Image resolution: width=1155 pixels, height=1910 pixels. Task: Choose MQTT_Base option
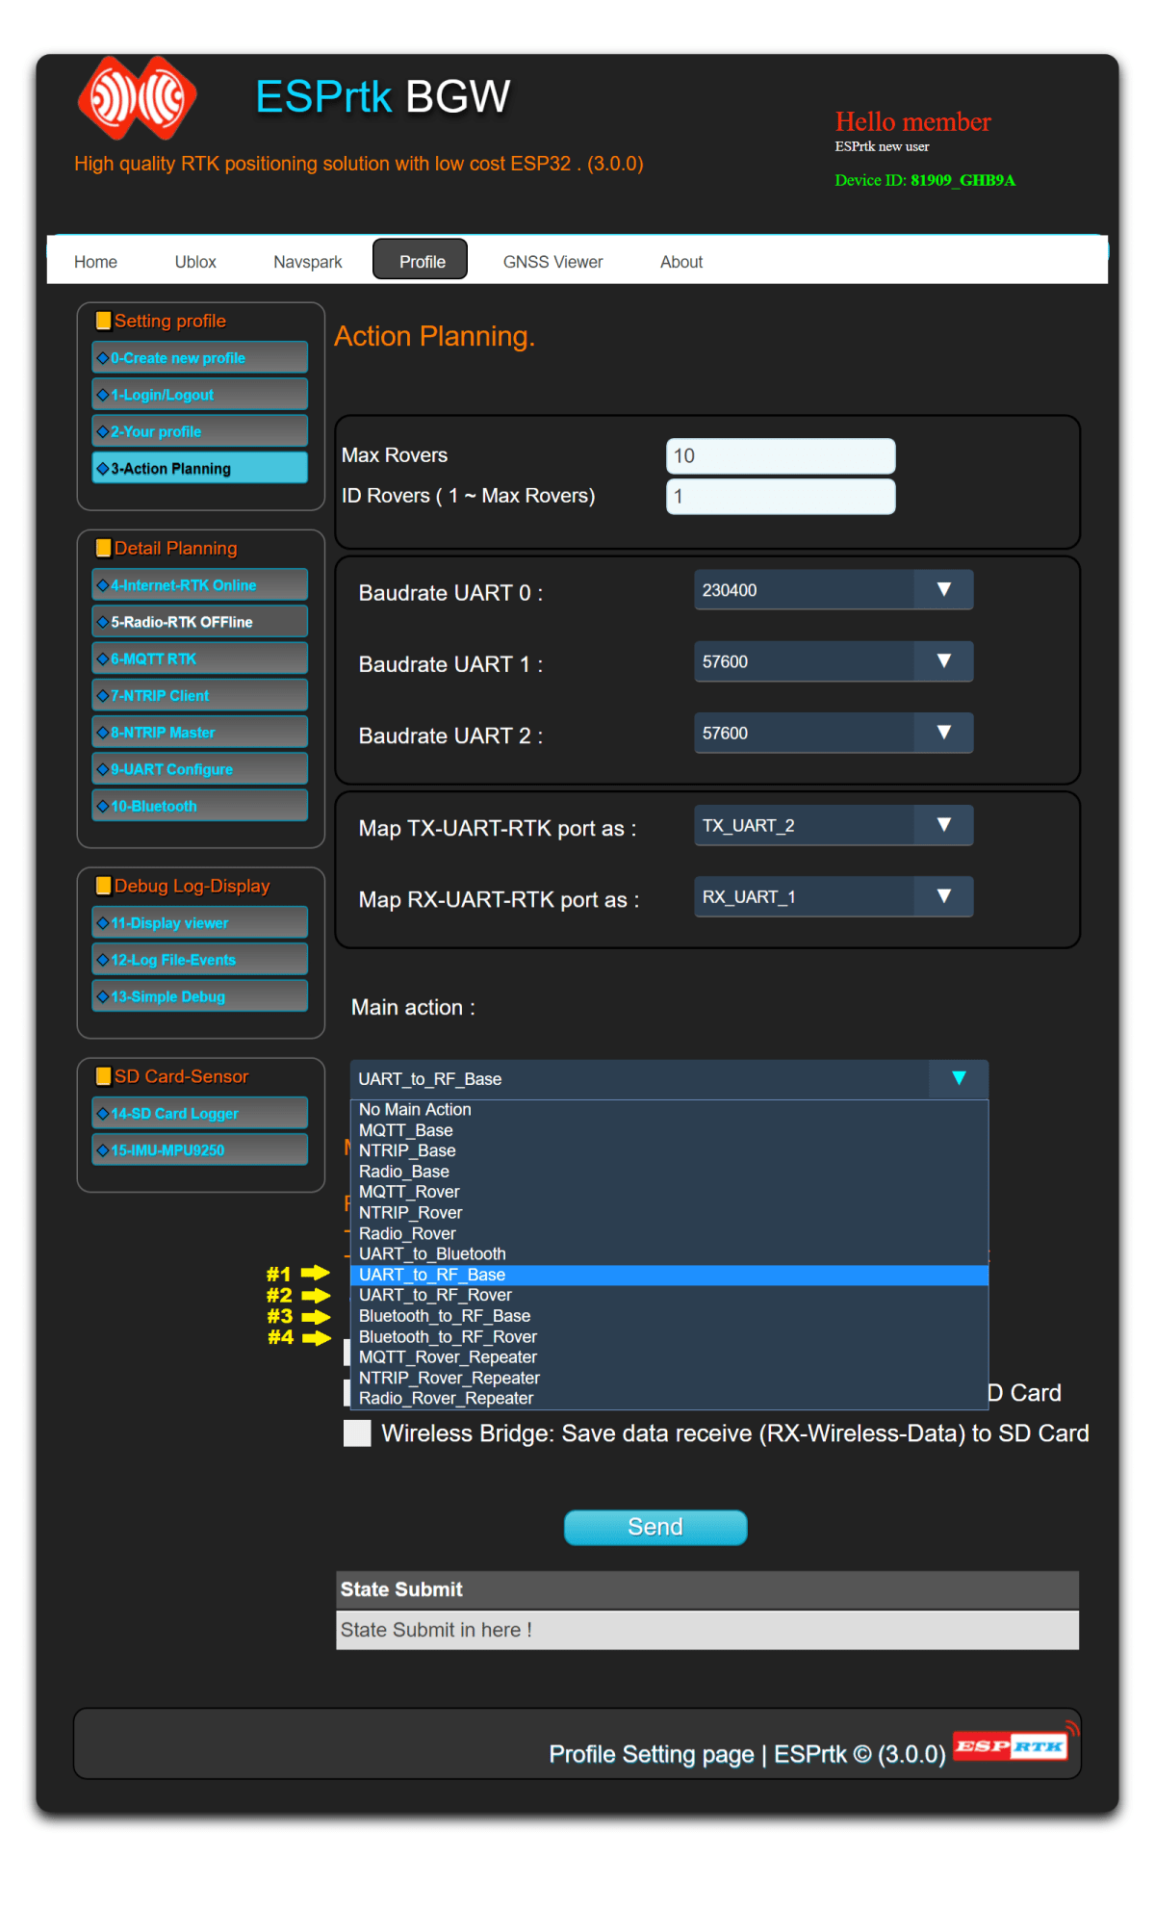[670, 1130]
